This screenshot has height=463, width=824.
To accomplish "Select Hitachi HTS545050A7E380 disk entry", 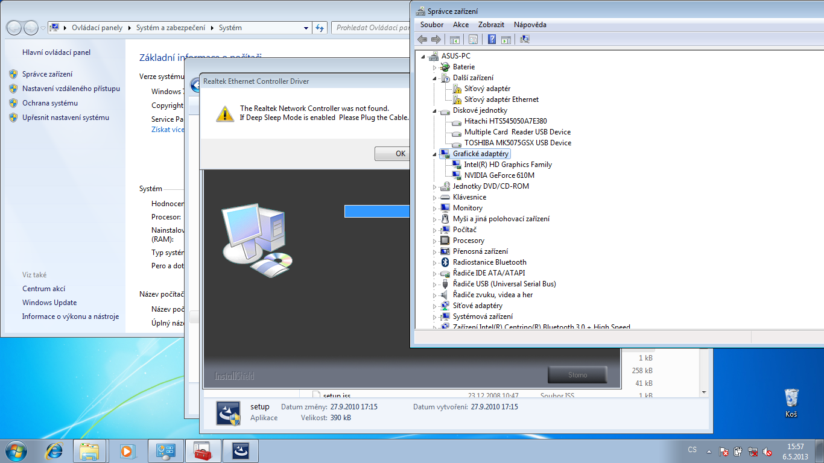I will click(505, 121).
